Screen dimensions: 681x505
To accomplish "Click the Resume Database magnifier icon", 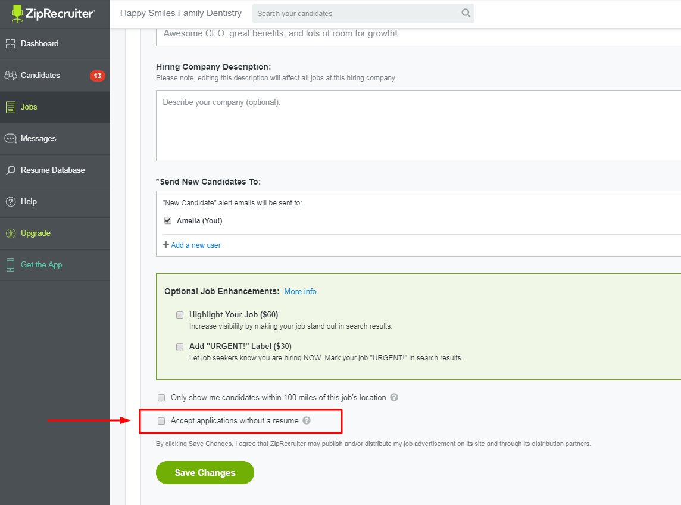I will 11,170.
